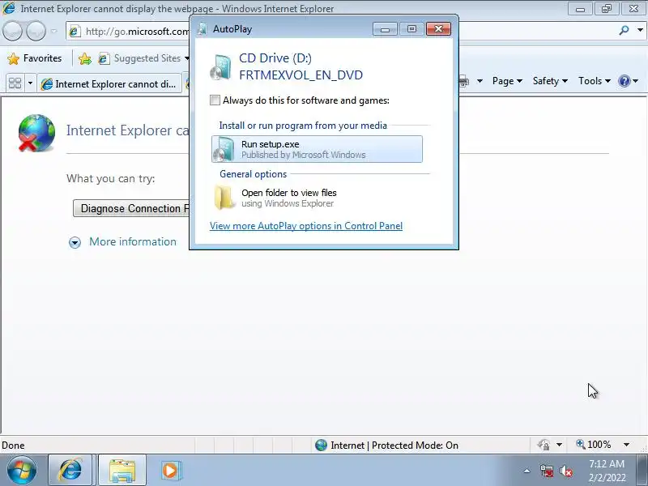Open the zoom level dropdown arrow
The width and height of the screenshot is (648, 486).
click(x=626, y=445)
